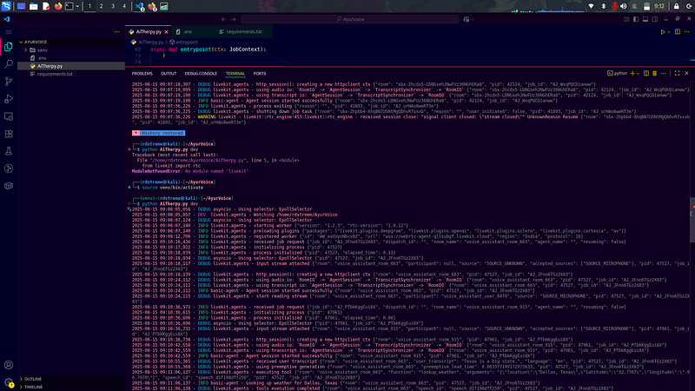Open the Remote Explorer view
This screenshot has width=695, height=391.
tap(9, 116)
